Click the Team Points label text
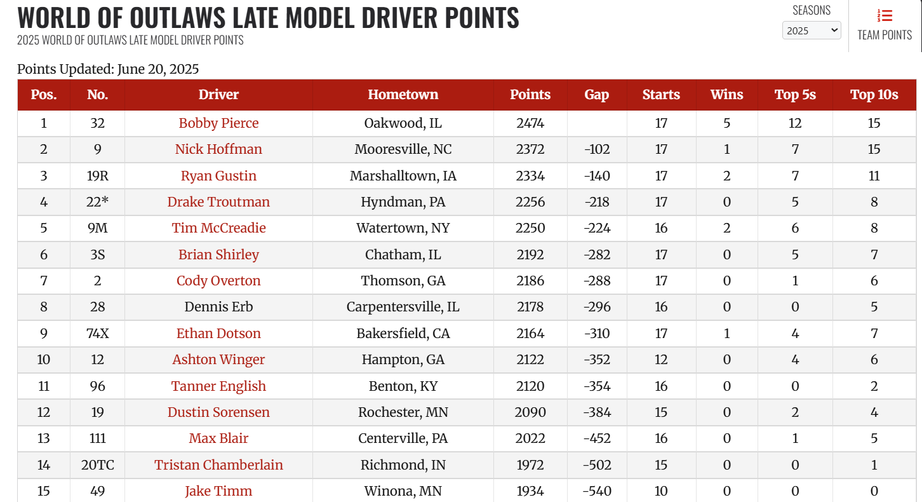 coord(885,35)
